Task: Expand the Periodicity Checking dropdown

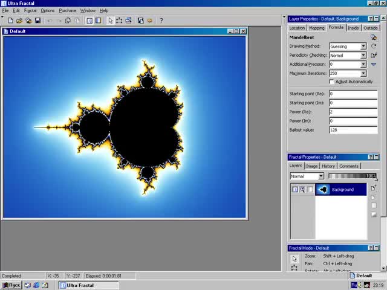Action: [x=363, y=56]
